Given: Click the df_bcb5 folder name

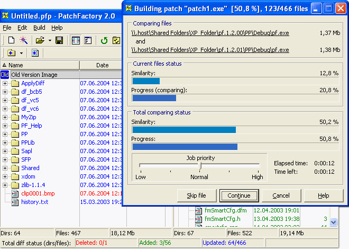Looking at the screenshot, I should click(32, 92).
